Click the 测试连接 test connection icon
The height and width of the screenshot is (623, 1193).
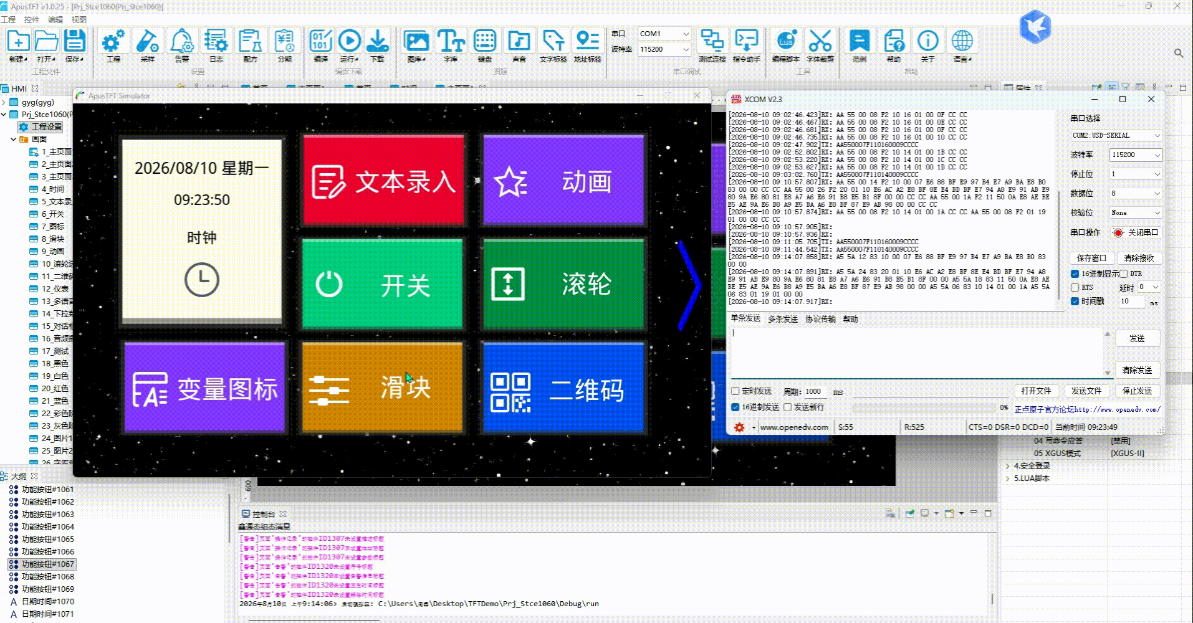pyautogui.click(x=712, y=41)
